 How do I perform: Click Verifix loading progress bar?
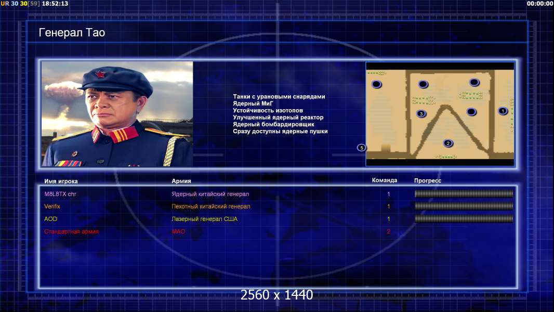tap(464, 206)
